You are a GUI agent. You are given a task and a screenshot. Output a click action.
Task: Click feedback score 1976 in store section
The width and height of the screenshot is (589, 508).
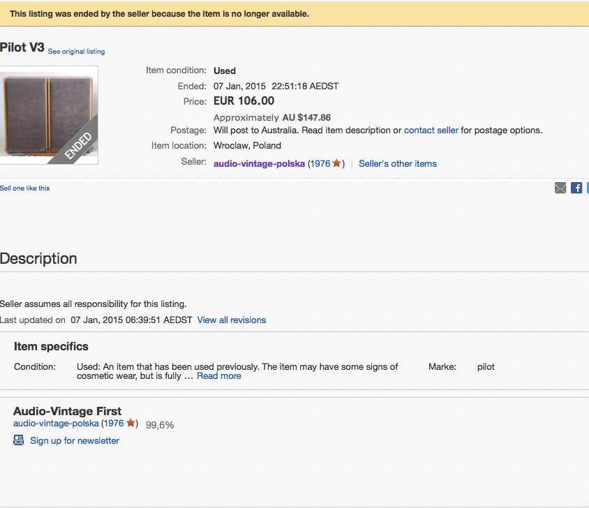click(114, 424)
